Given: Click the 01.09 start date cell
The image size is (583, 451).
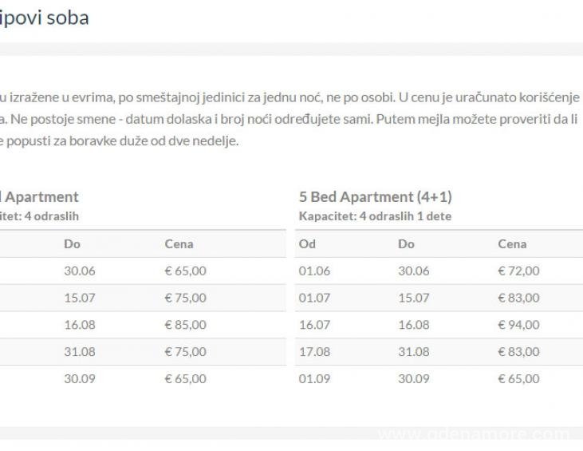Looking at the screenshot, I should point(313,379).
